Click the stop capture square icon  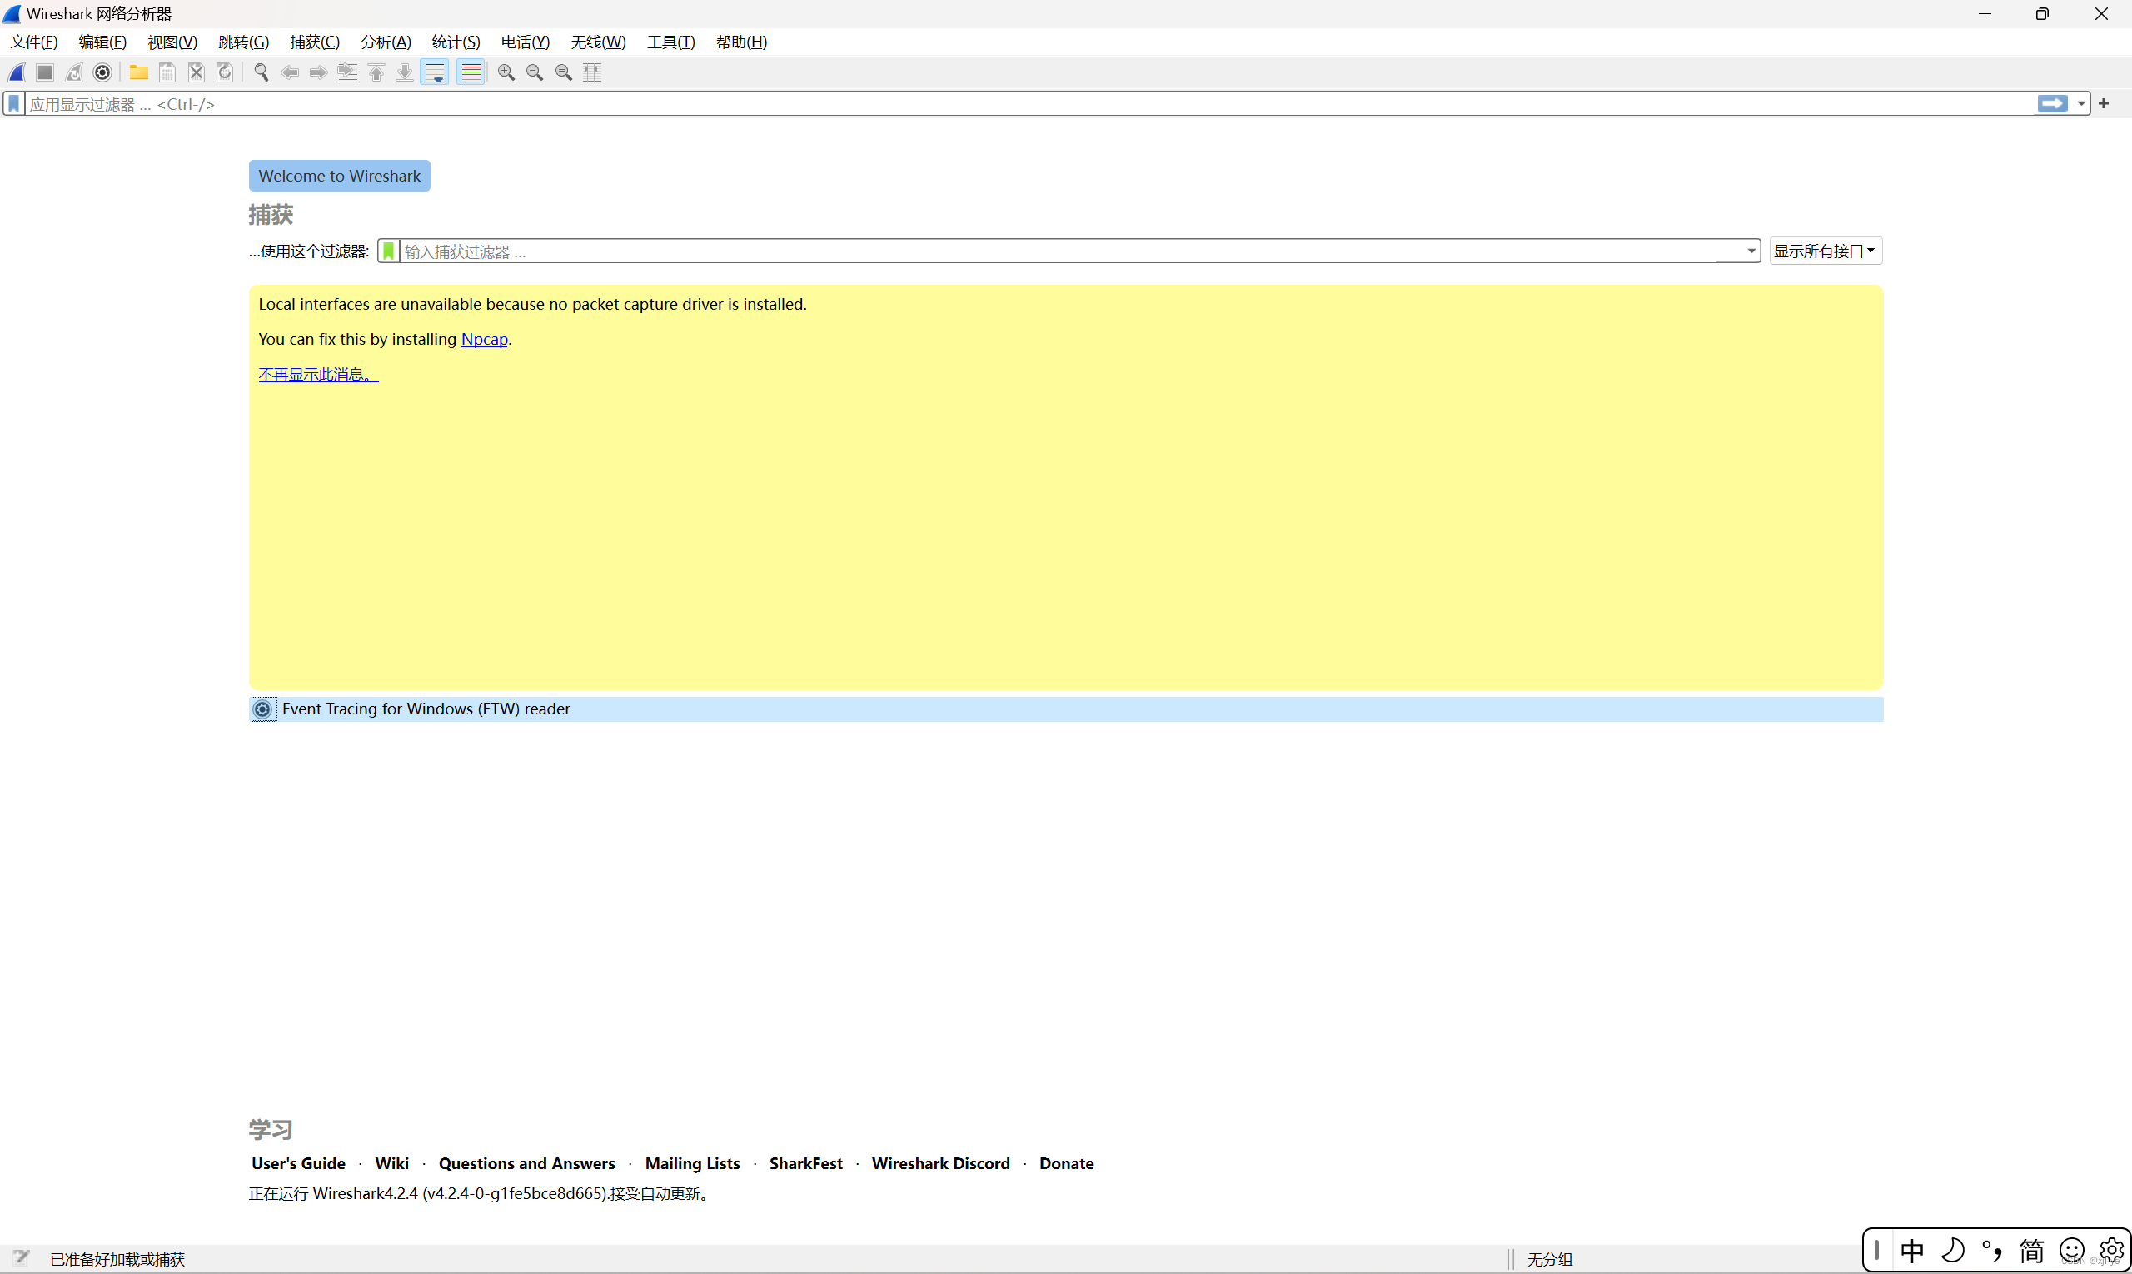tap(46, 73)
